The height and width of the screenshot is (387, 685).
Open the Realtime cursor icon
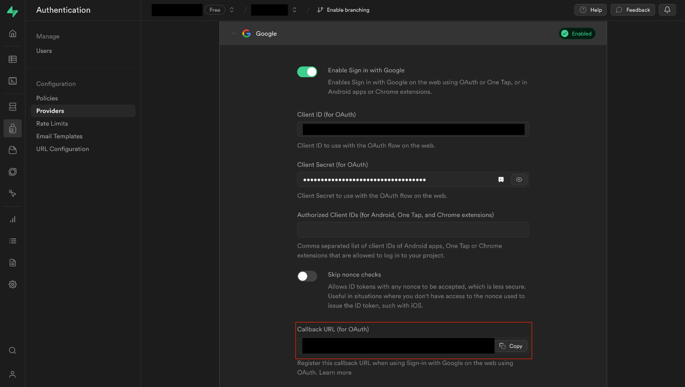click(13, 193)
